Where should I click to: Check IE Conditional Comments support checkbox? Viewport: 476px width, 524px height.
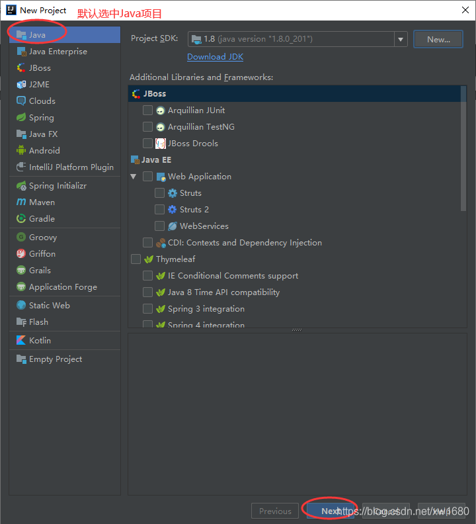point(147,276)
